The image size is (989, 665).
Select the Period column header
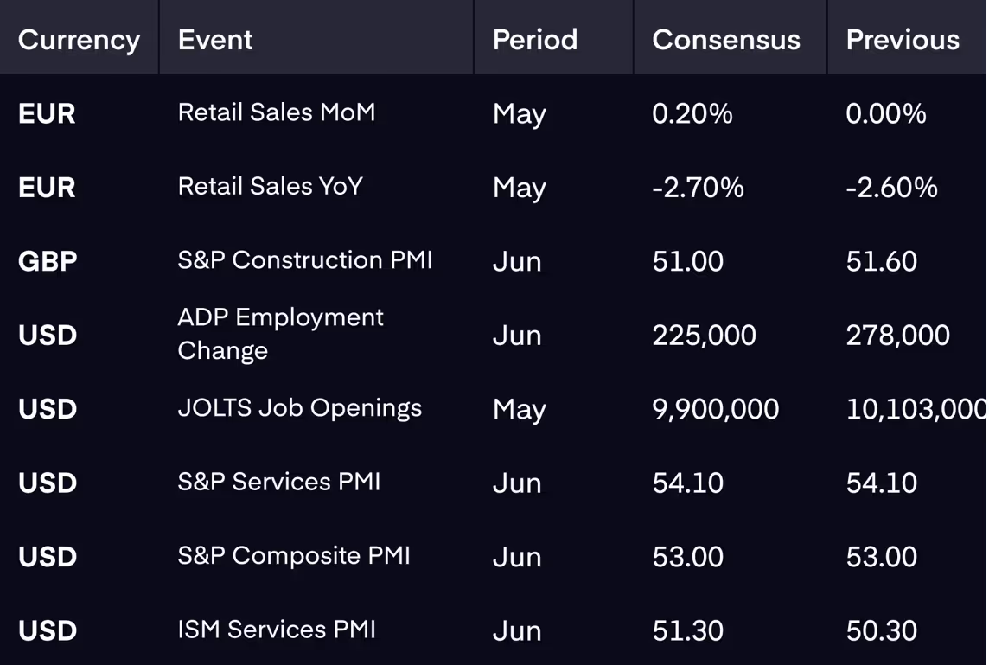535,40
